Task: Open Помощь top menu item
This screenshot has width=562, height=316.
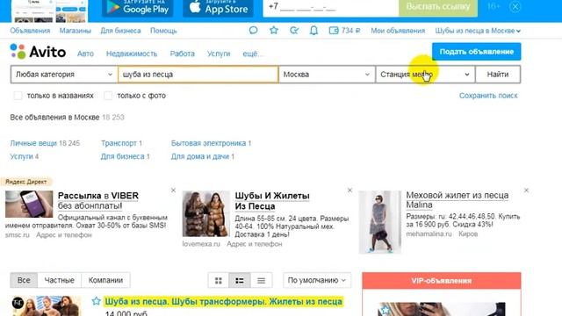Action: pos(163,31)
